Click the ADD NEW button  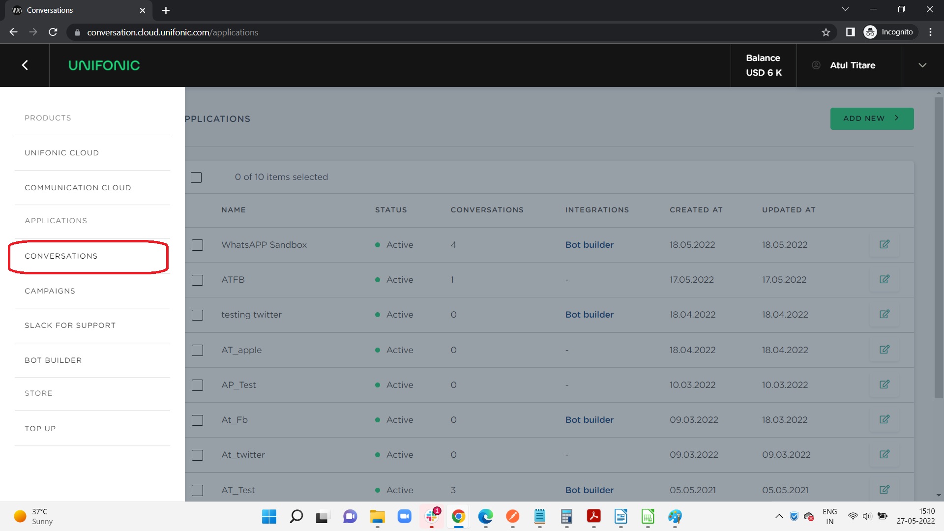pyautogui.click(x=871, y=118)
